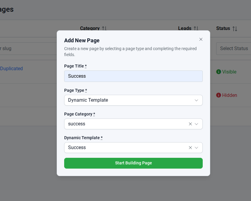Click the green Visible status icon
The width and height of the screenshot is (251, 201).
(219, 72)
